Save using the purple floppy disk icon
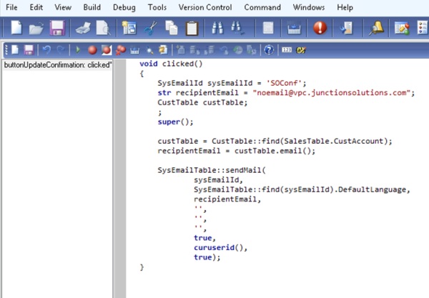 [x=57, y=29]
